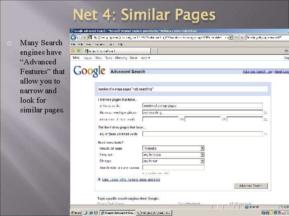Viewport: 289px width, 216px height.
Task: Open the Language dropdown showing 'any language'
Action: pyautogui.click(x=173, y=155)
